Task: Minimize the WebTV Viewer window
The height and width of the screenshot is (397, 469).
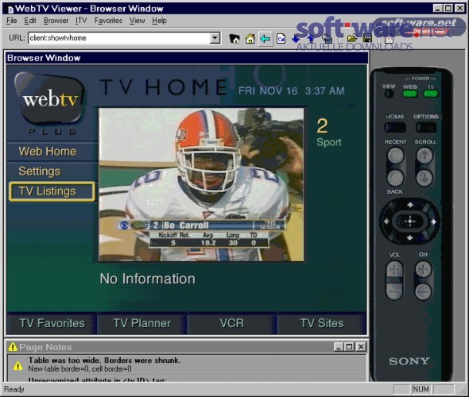Action: pyautogui.click(x=437, y=8)
